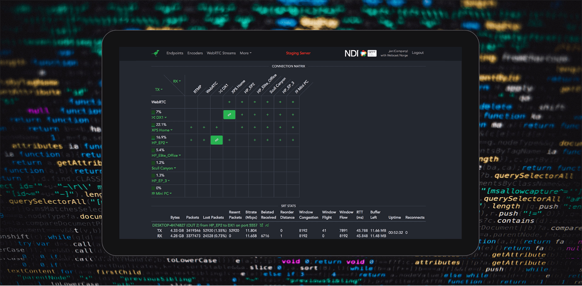Click the SRT logo badge in the header
The width and height of the screenshot is (582, 286).
372,53
